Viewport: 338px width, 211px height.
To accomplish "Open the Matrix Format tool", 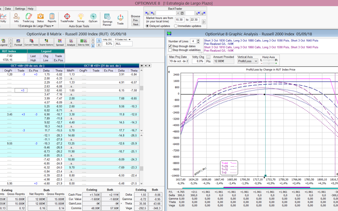I will [x=18, y=42].
